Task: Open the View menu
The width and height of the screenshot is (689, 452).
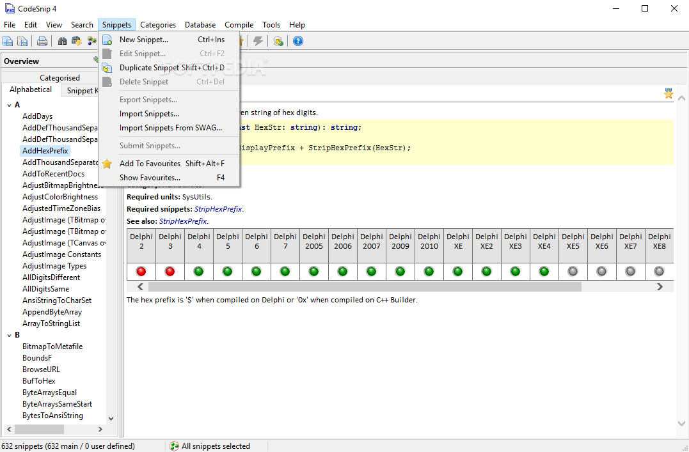Action: [x=54, y=25]
